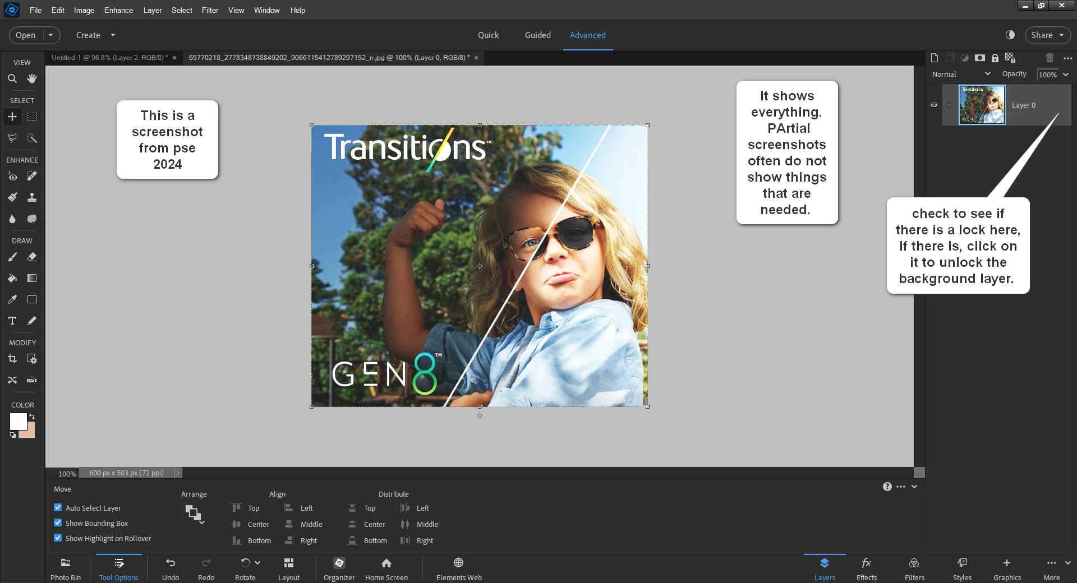The height and width of the screenshot is (583, 1077).
Task: Open Tool Options help icon
Action: pyautogui.click(x=887, y=487)
